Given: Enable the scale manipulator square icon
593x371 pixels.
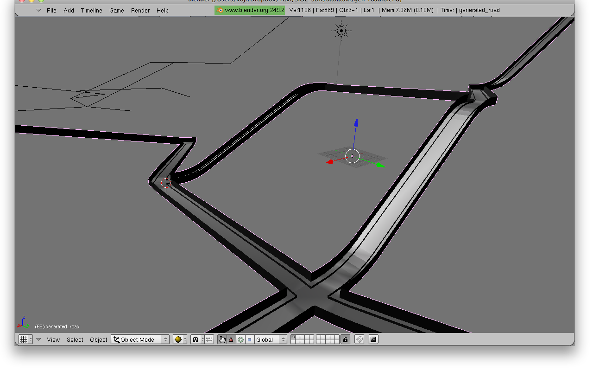Looking at the screenshot, I should [x=250, y=339].
